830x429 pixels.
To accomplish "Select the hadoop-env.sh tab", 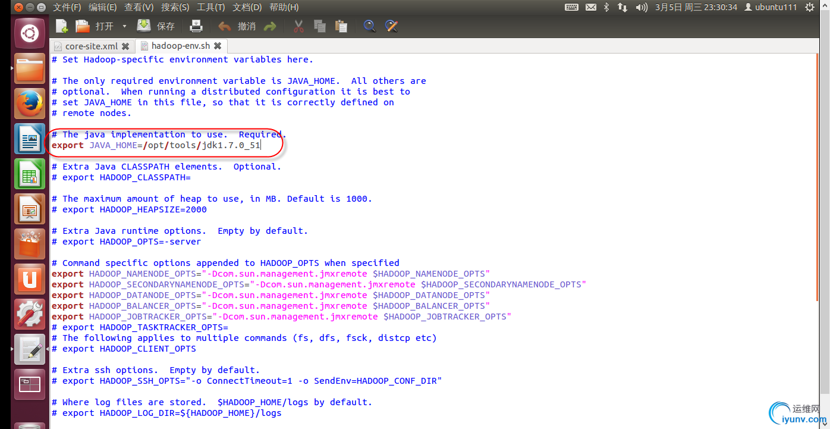I will click(x=180, y=46).
